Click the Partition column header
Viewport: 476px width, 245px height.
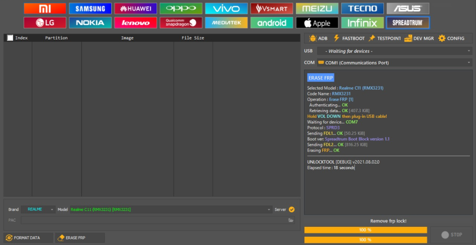click(x=56, y=38)
